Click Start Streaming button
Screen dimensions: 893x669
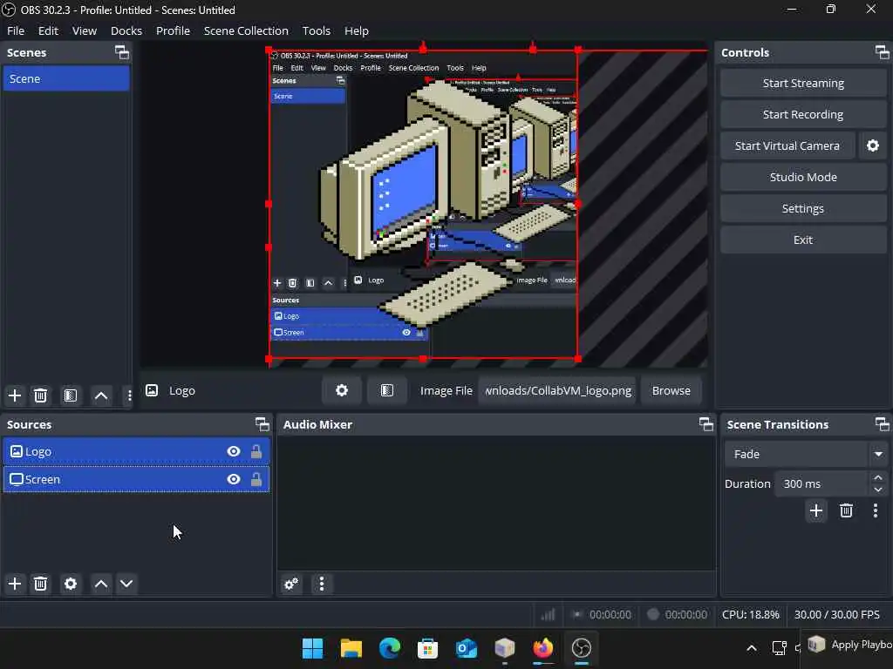(803, 83)
